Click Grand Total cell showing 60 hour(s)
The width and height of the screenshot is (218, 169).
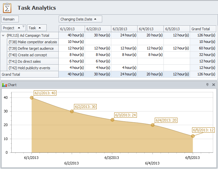point(203,48)
